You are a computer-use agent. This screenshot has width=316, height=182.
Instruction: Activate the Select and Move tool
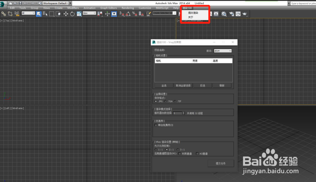click(66, 14)
